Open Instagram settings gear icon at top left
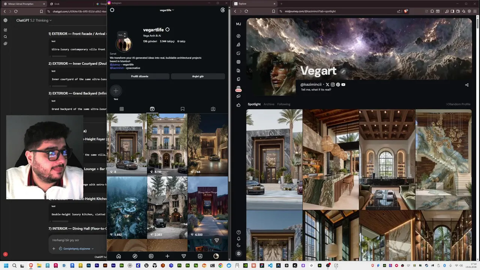Screen dimensions: 480x270 112,10
